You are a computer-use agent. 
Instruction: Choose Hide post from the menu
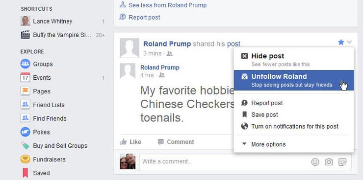pyautogui.click(x=294, y=60)
